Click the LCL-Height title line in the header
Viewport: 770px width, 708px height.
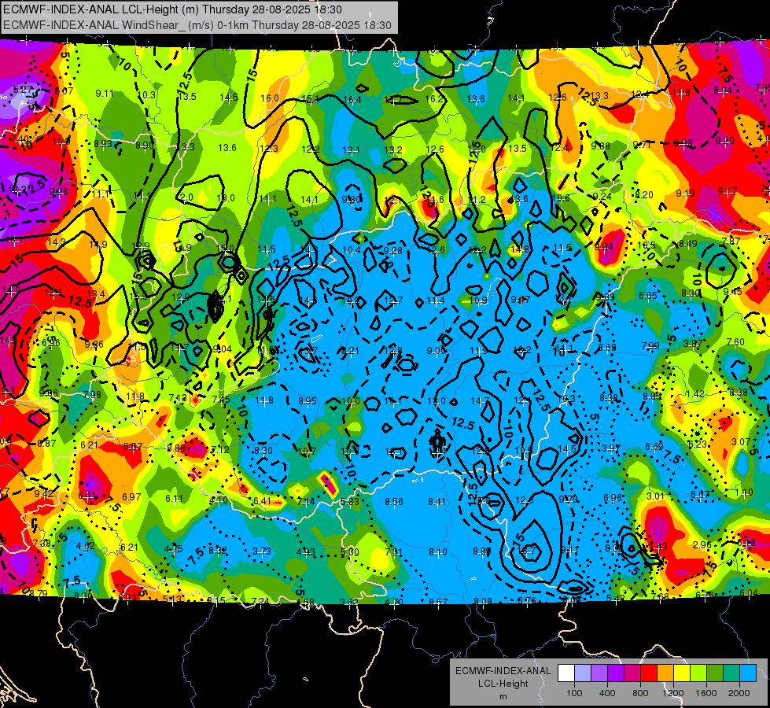(x=172, y=9)
